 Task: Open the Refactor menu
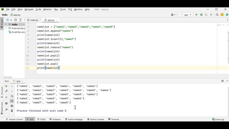tap(48, 9)
